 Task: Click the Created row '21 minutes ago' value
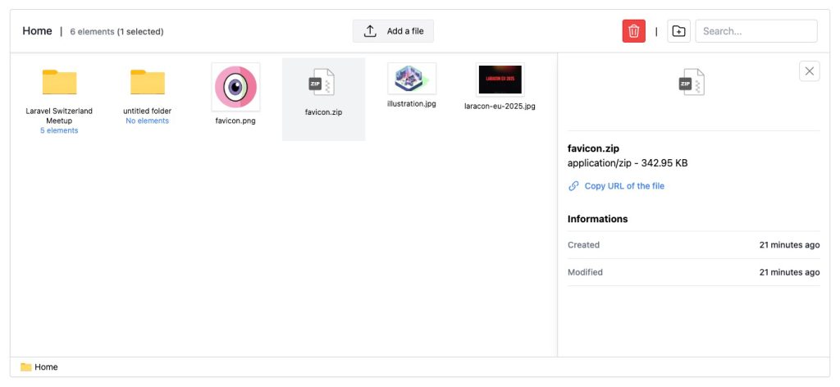[x=789, y=245]
